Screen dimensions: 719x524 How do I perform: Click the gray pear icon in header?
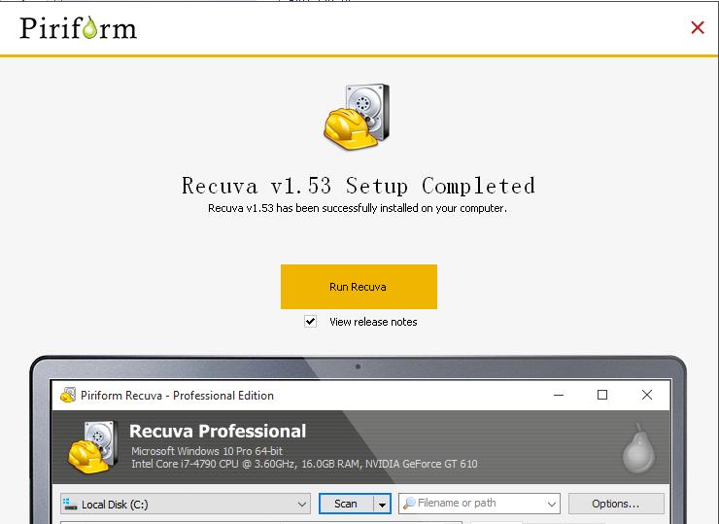click(x=638, y=447)
